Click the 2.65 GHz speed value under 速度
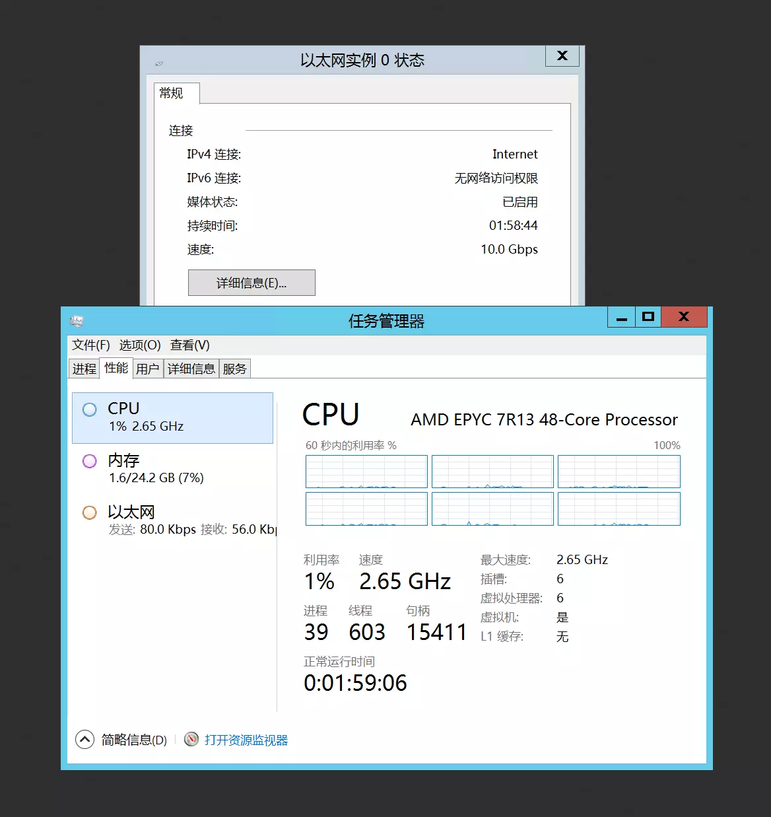The image size is (771, 817). tap(405, 581)
